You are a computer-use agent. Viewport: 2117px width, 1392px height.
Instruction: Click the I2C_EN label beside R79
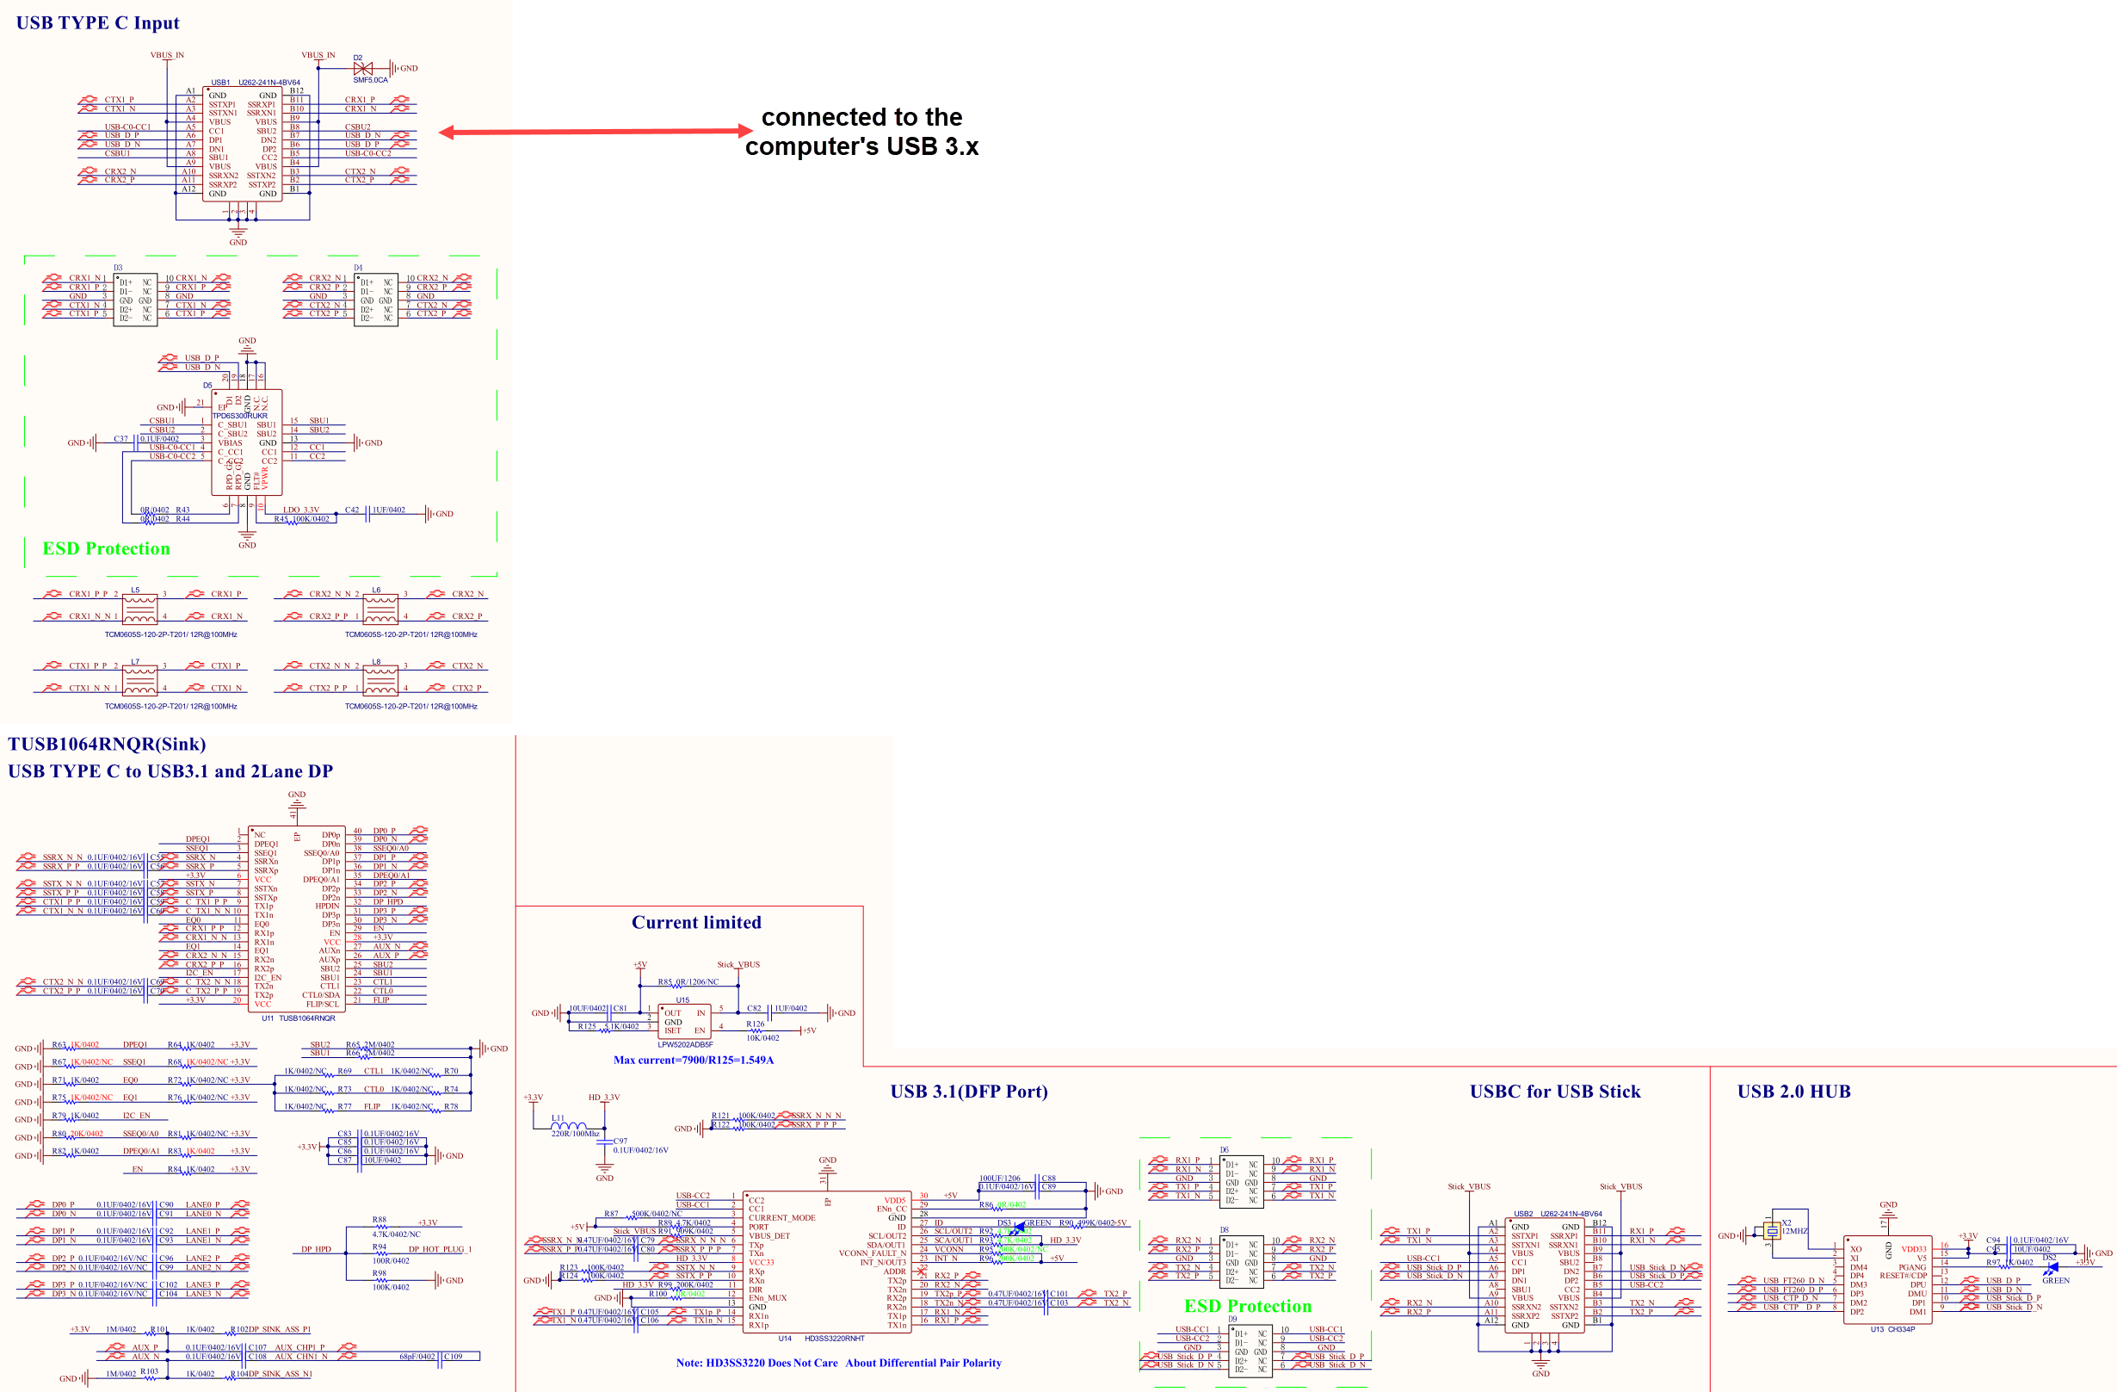click(x=136, y=1116)
